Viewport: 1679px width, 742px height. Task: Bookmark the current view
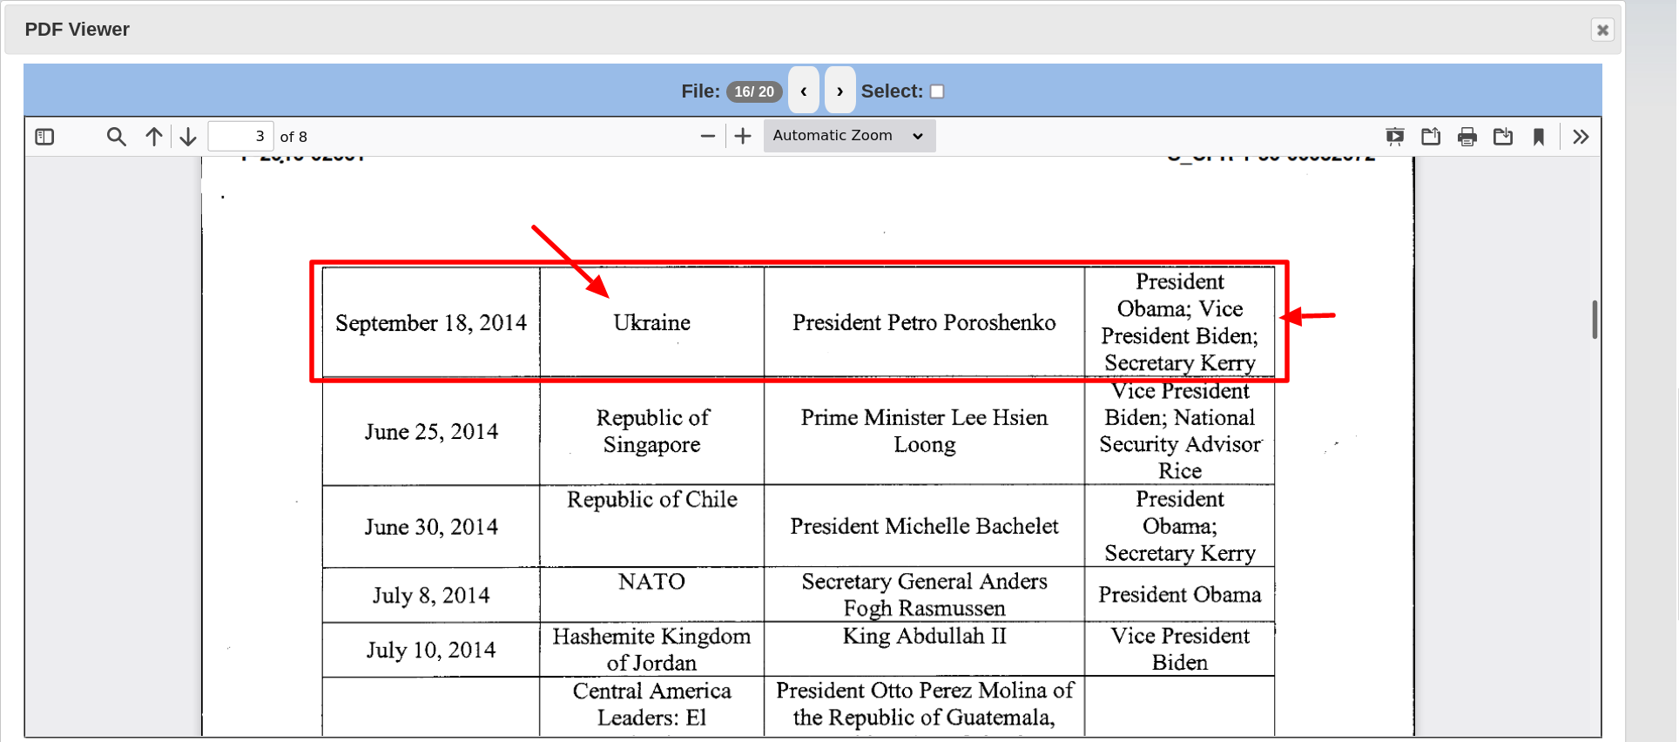pos(1539,137)
